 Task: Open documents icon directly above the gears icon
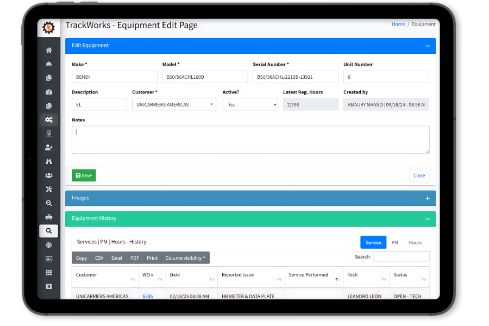point(49,106)
